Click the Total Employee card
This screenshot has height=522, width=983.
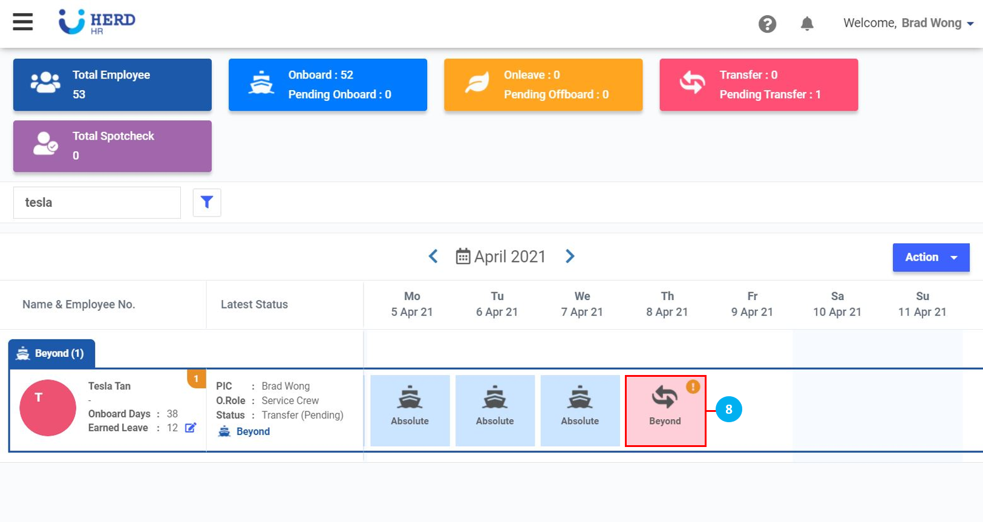(x=113, y=85)
